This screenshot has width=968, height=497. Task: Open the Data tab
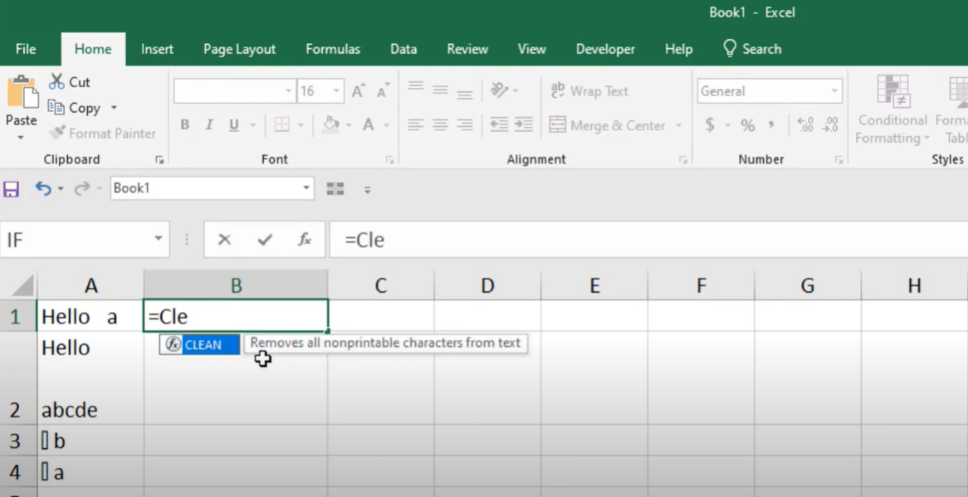[403, 49]
